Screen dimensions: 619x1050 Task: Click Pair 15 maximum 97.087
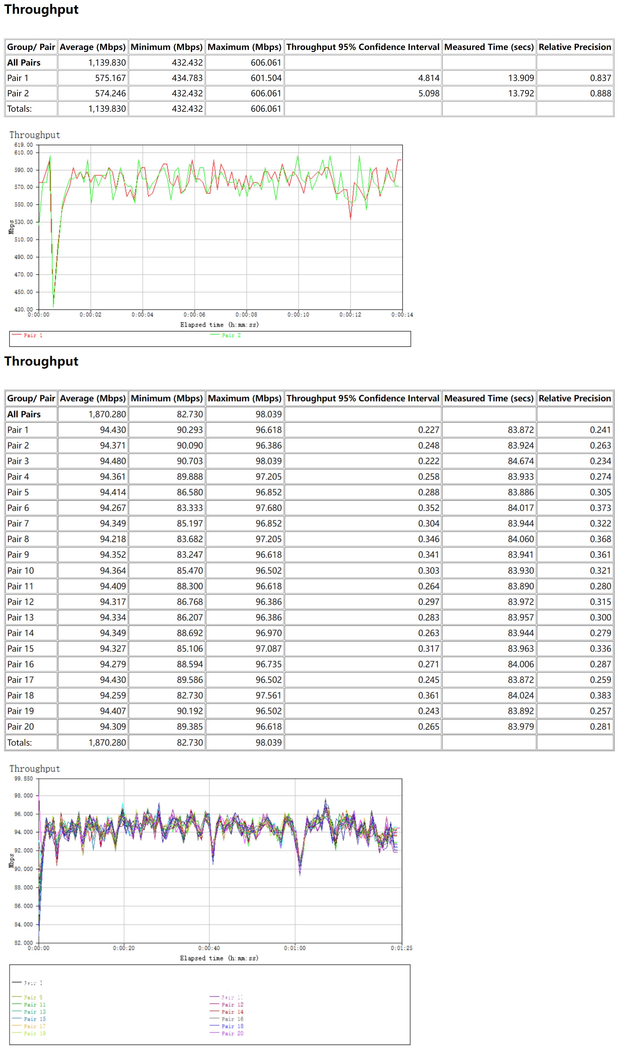coord(269,649)
